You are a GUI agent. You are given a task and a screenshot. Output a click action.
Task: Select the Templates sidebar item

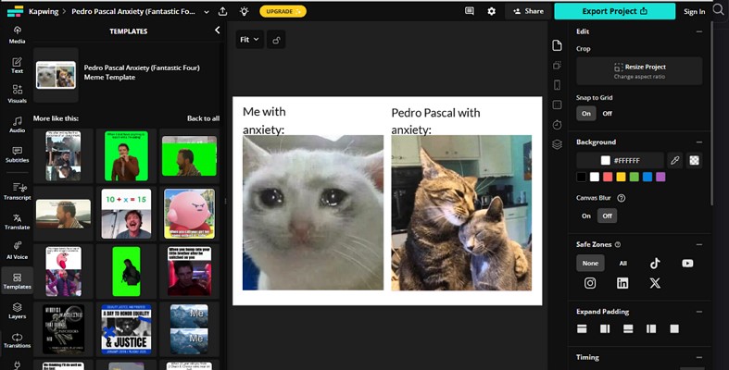pos(18,281)
